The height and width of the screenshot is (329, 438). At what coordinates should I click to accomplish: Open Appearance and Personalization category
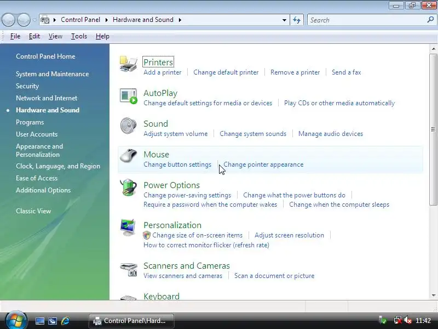[x=39, y=150]
